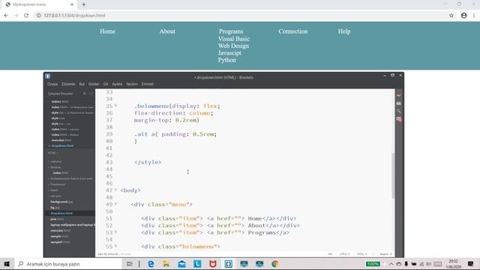Click the Programs link on the webpage
Image resolution: width=480 pixels, height=270 pixels.
(x=231, y=31)
